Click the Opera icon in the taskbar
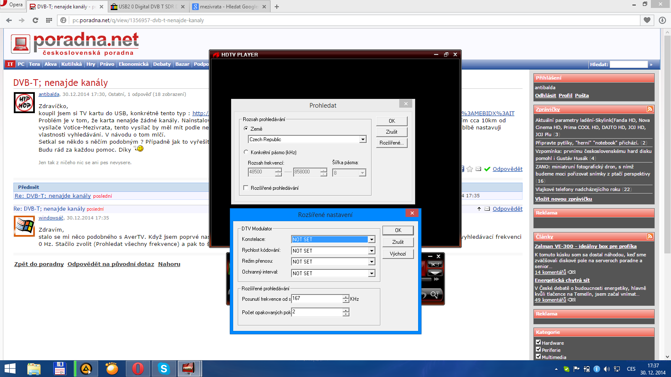671x377 pixels. [x=138, y=369]
